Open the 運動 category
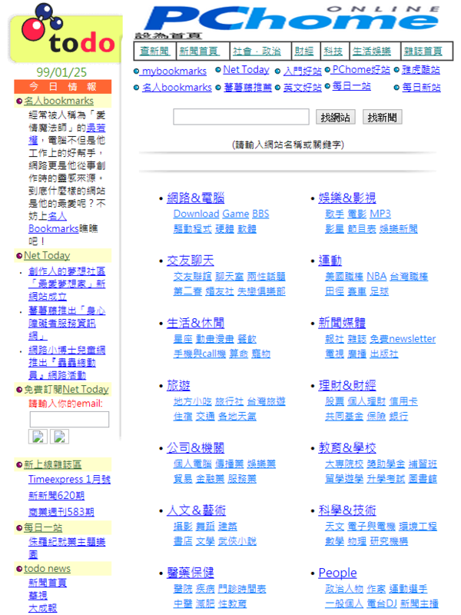This screenshot has height=615, width=461. (x=330, y=261)
